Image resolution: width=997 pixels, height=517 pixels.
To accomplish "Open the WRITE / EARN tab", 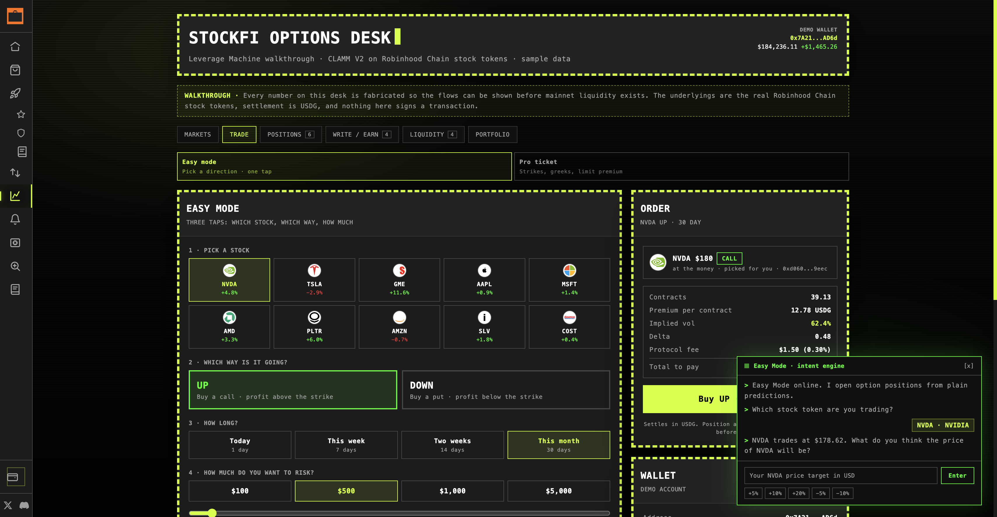I will coord(362,135).
